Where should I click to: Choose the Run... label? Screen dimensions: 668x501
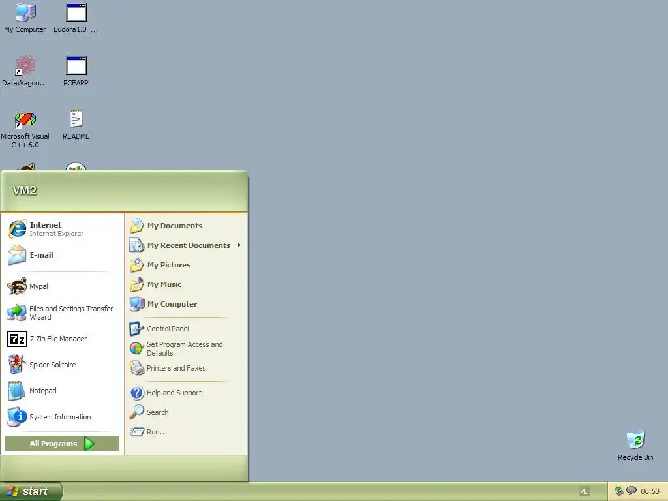[x=157, y=432]
